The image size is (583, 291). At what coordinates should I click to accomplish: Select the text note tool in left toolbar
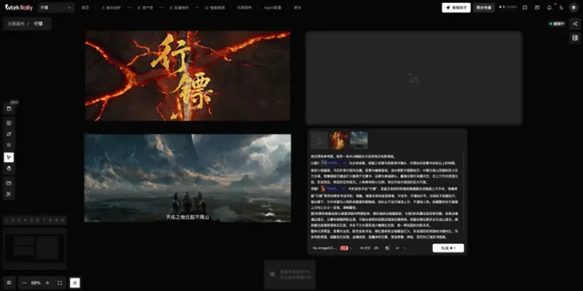[9, 123]
